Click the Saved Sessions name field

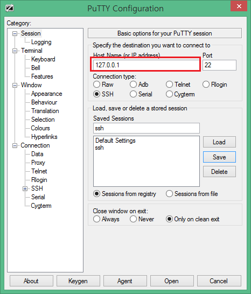147,128
